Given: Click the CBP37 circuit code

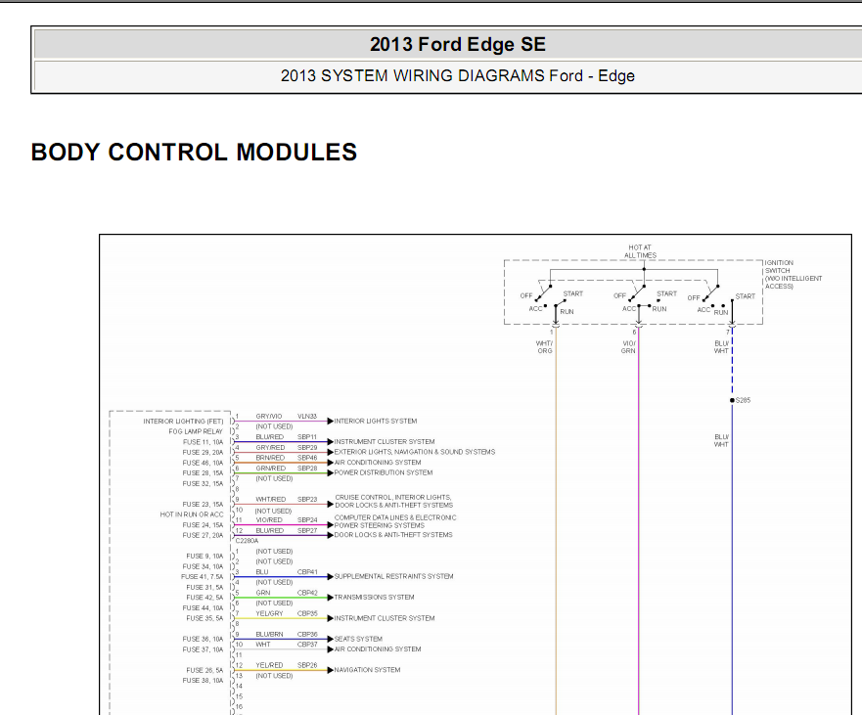Looking at the screenshot, I should point(307,645).
